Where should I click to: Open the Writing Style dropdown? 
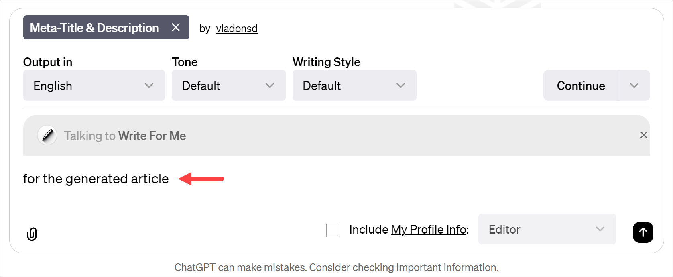pyautogui.click(x=354, y=86)
